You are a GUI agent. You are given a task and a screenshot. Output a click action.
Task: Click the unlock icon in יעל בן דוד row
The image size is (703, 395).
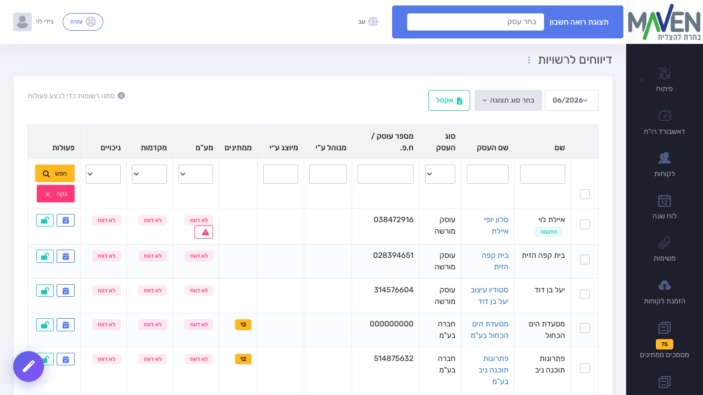point(45,291)
